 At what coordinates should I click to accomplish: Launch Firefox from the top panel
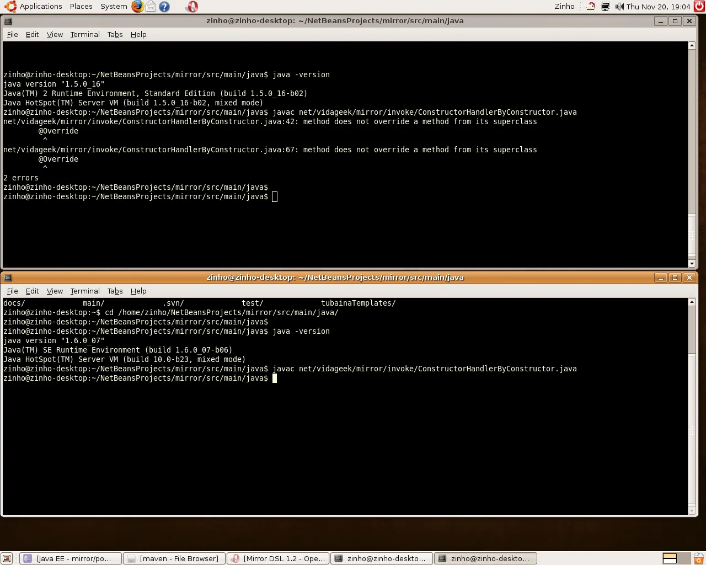click(137, 7)
